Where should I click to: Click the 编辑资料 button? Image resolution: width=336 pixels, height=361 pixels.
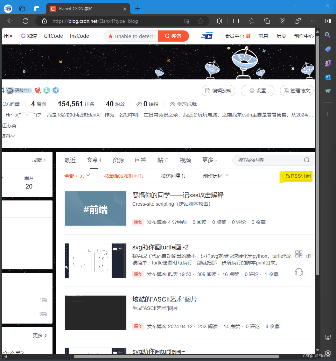pyautogui.click(x=218, y=90)
